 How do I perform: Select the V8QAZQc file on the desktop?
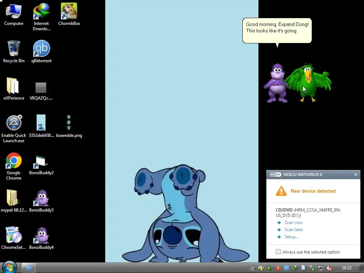(x=41, y=91)
